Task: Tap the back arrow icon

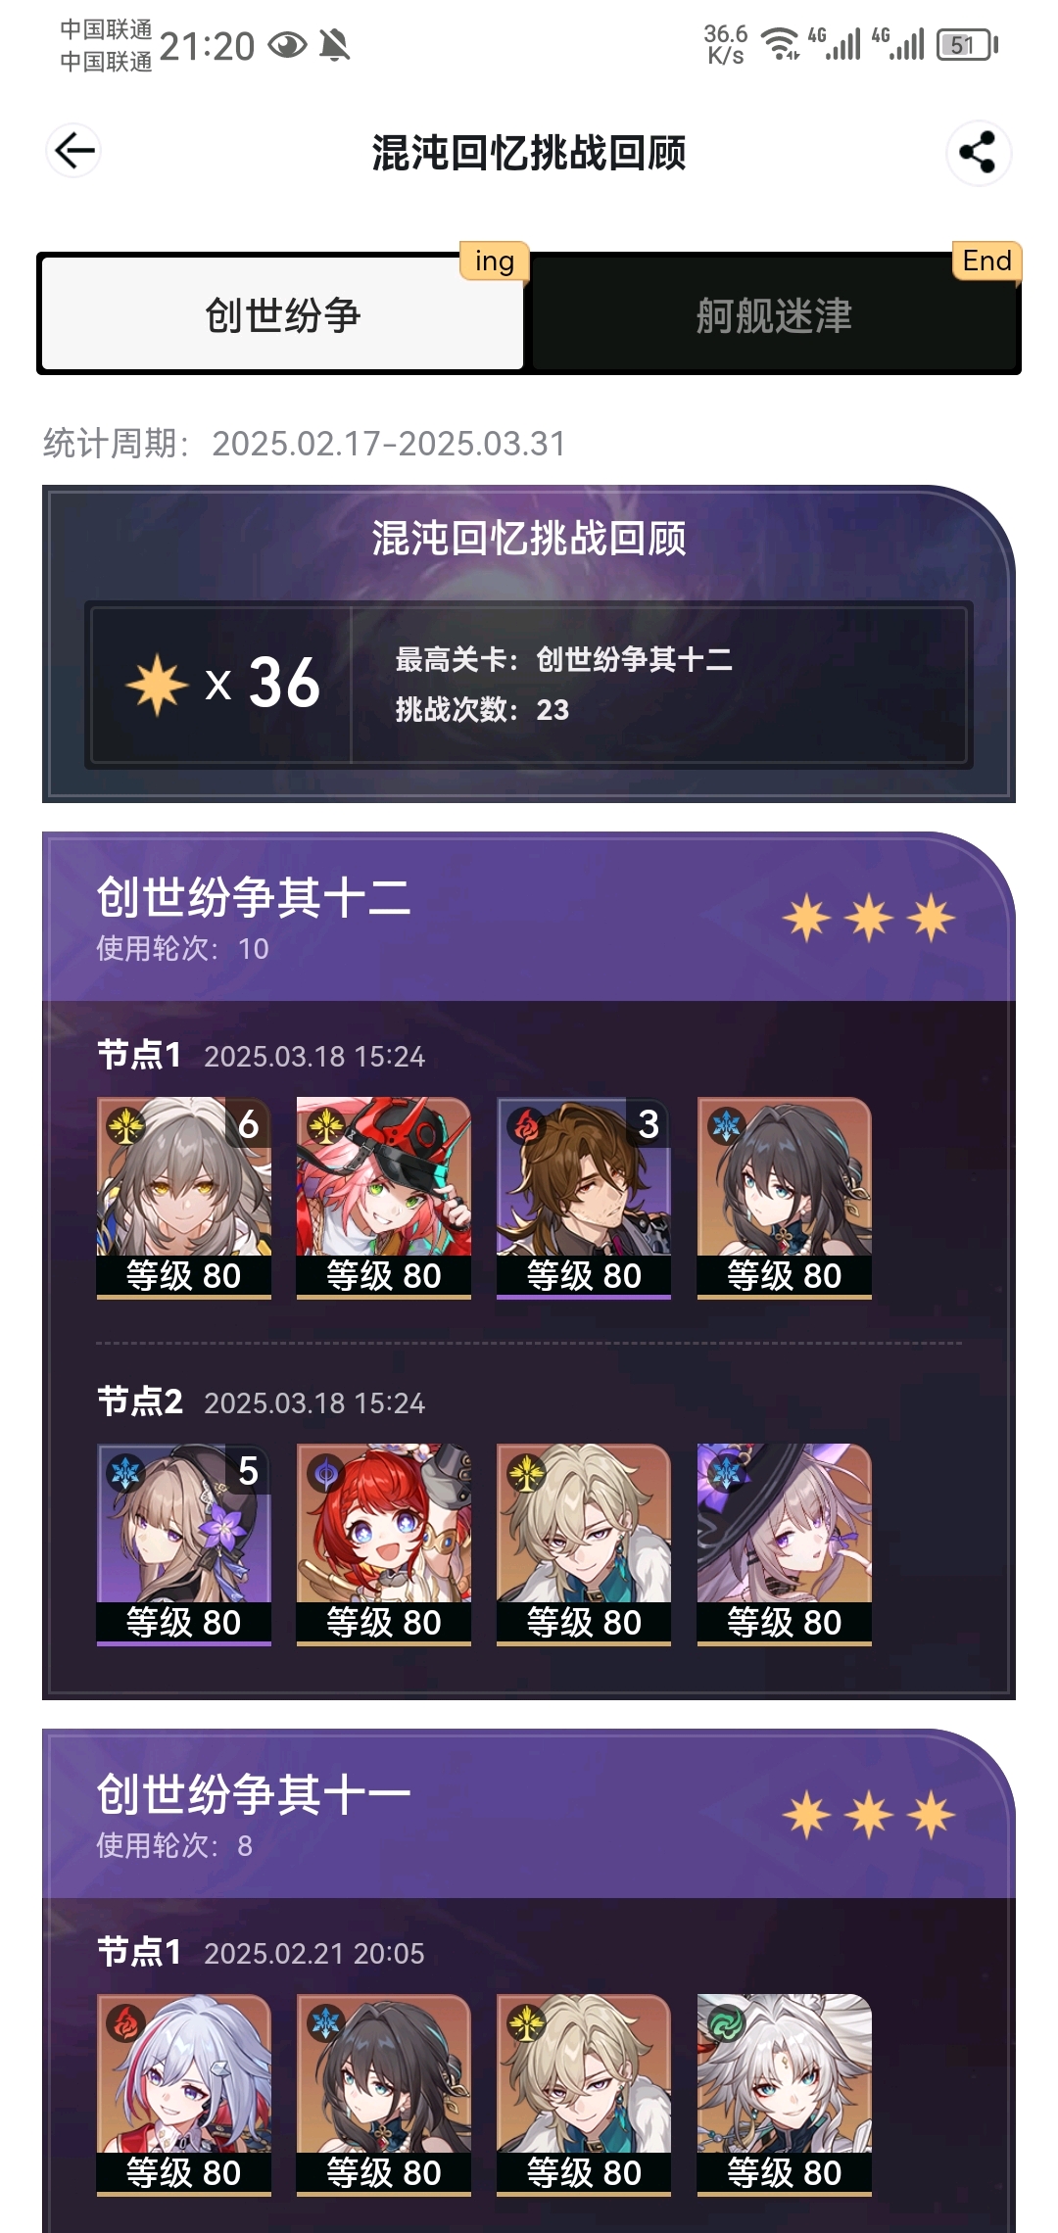Action: [x=73, y=151]
